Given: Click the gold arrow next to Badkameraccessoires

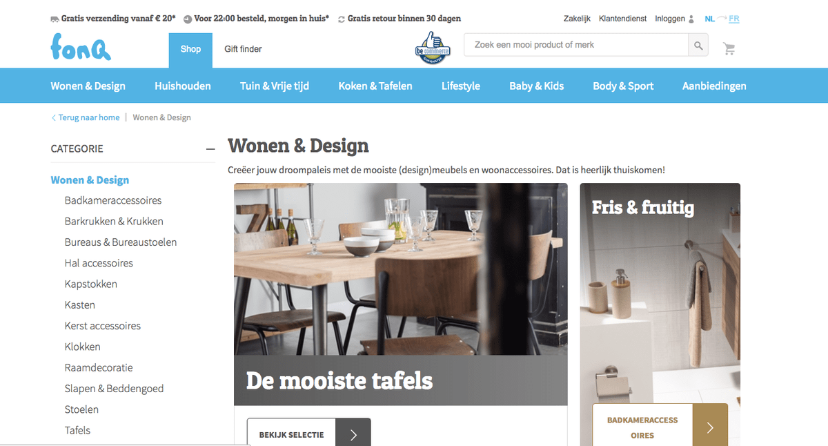Looking at the screenshot, I should point(710,427).
